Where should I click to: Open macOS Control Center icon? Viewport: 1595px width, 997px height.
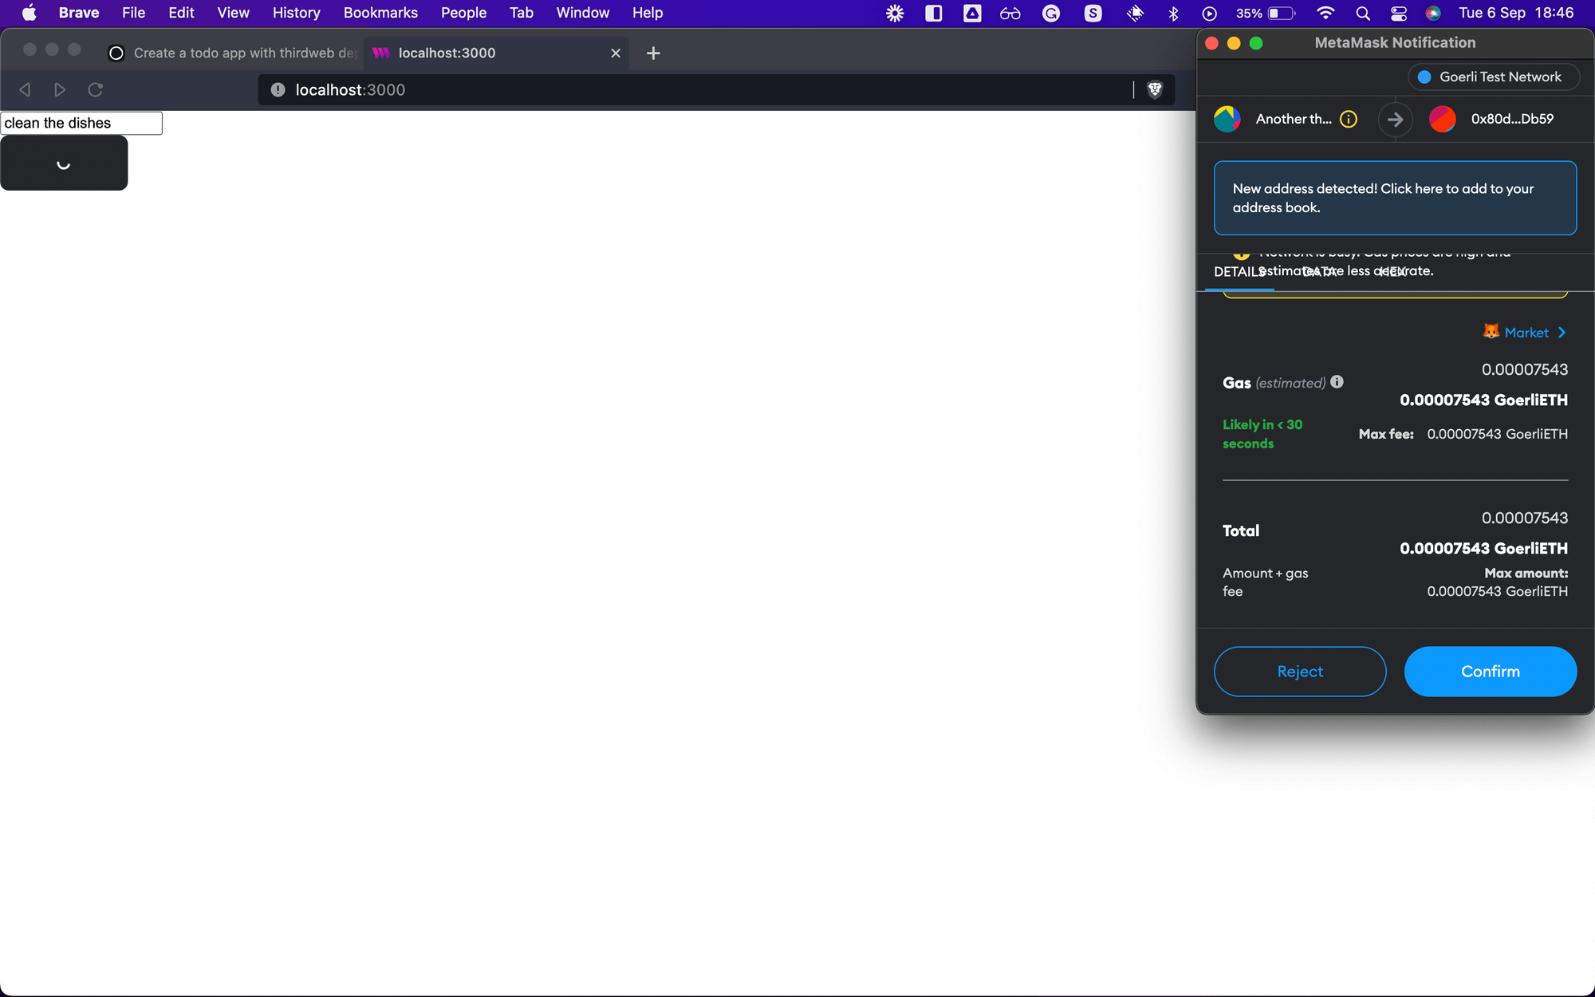tap(1399, 13)
